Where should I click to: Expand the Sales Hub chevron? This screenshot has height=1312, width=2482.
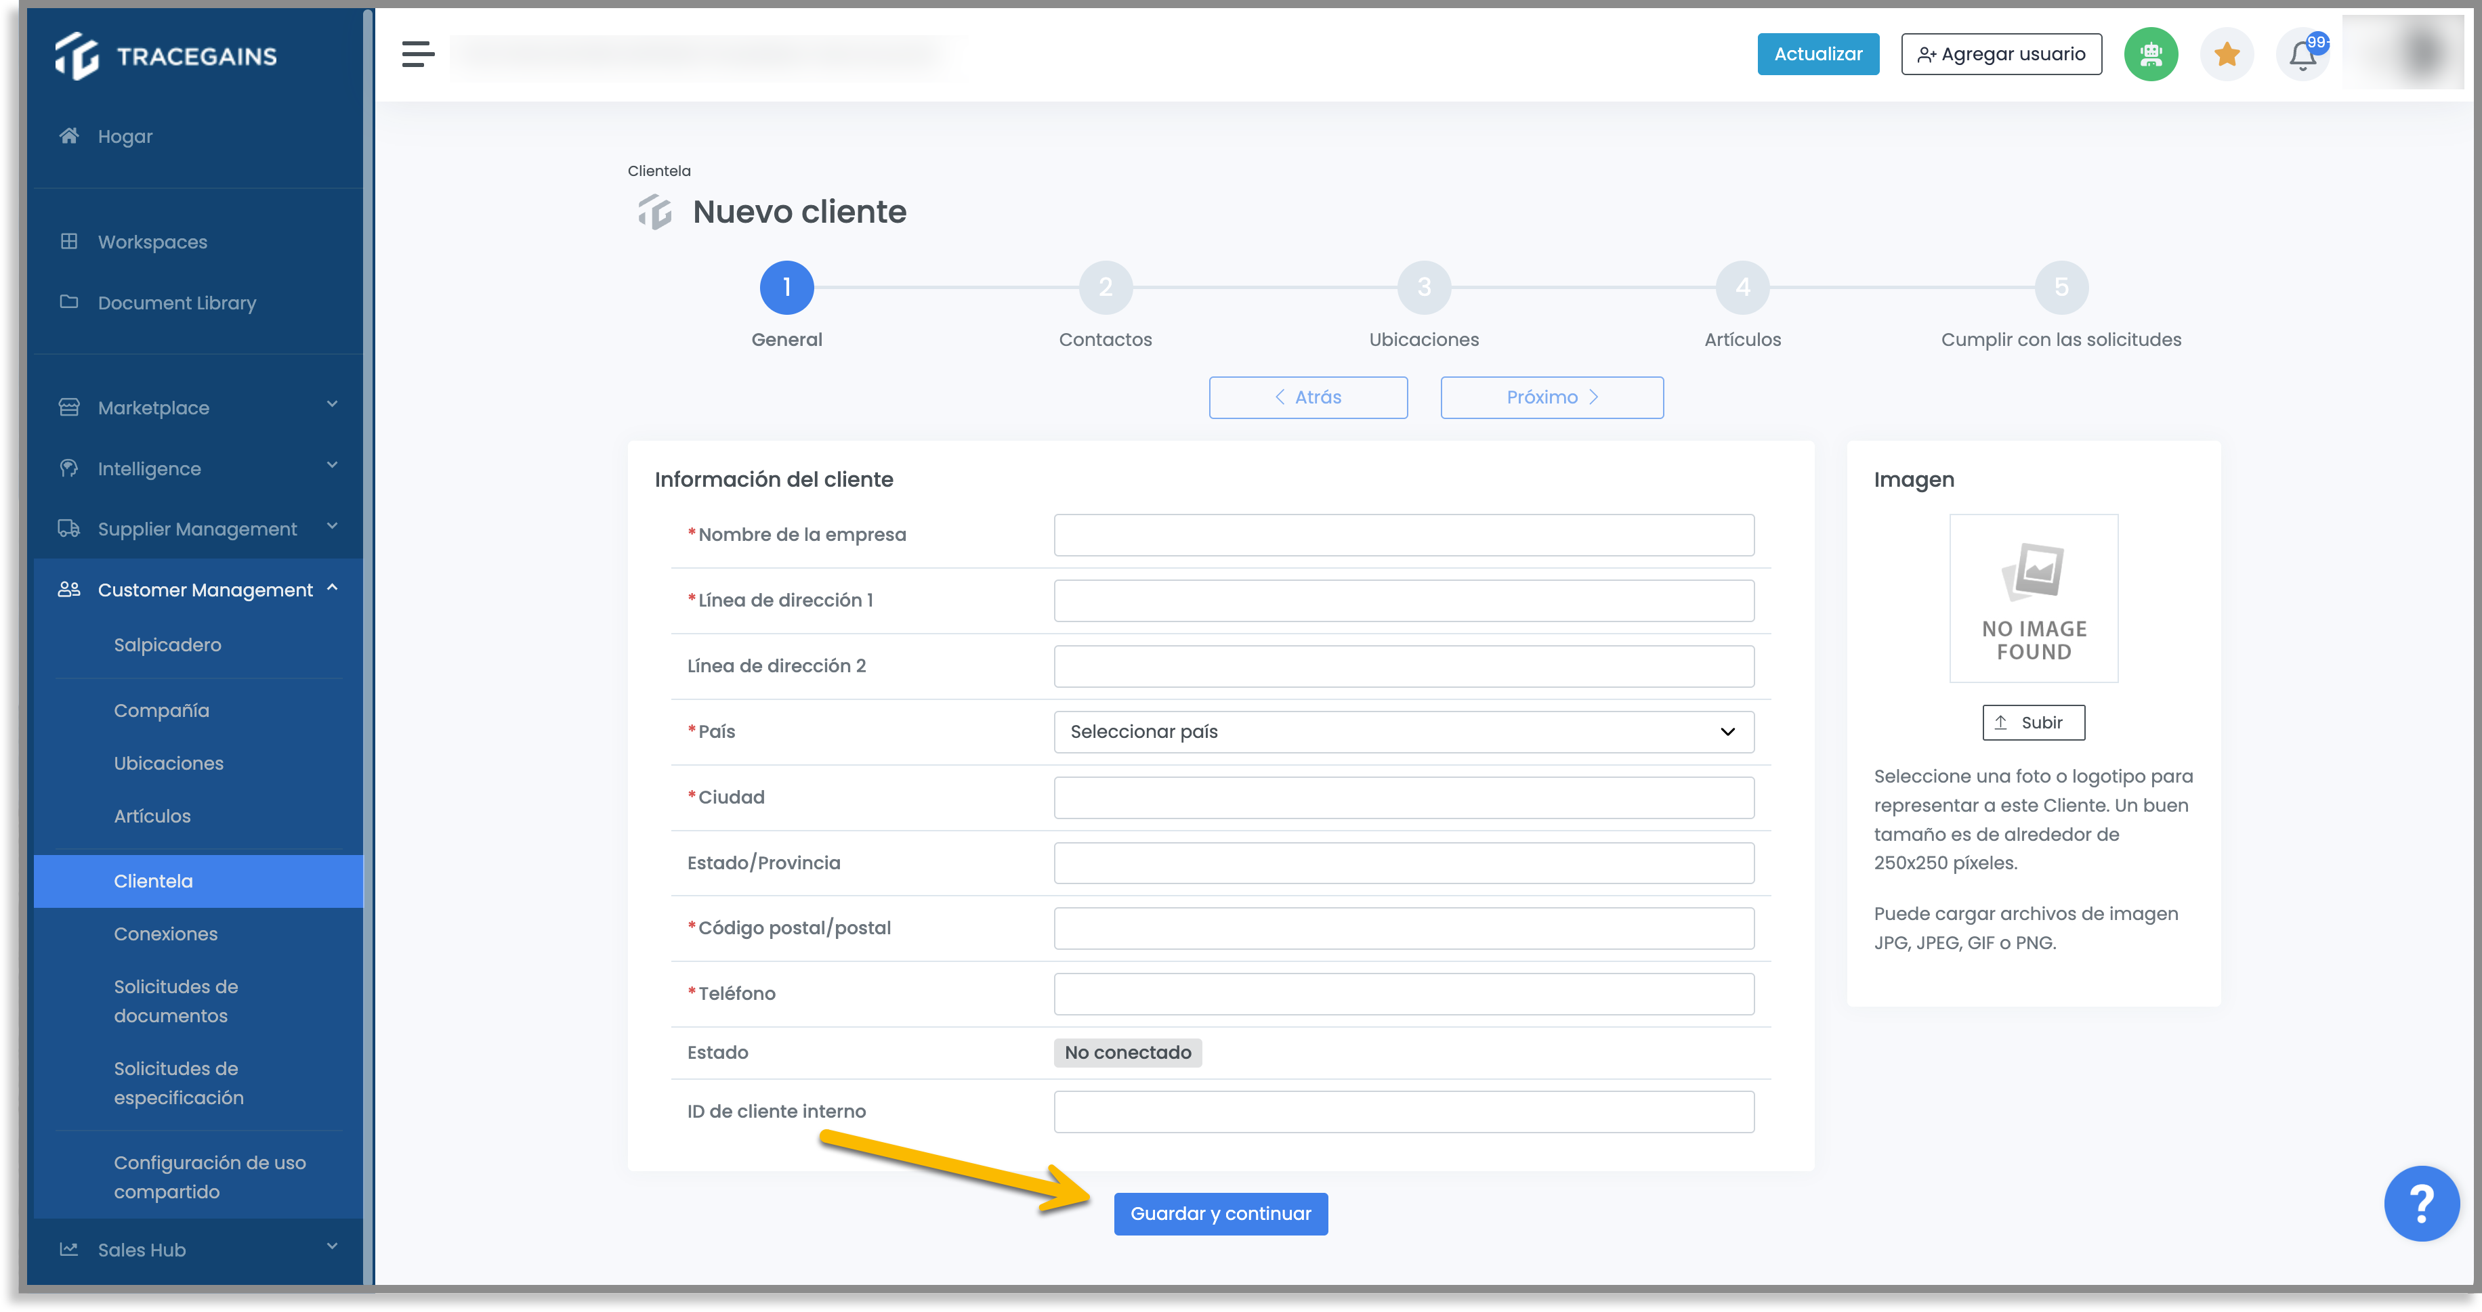tap(333, 1246)
